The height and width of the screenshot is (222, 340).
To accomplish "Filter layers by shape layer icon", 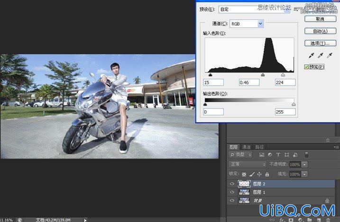I will [287, 155].
